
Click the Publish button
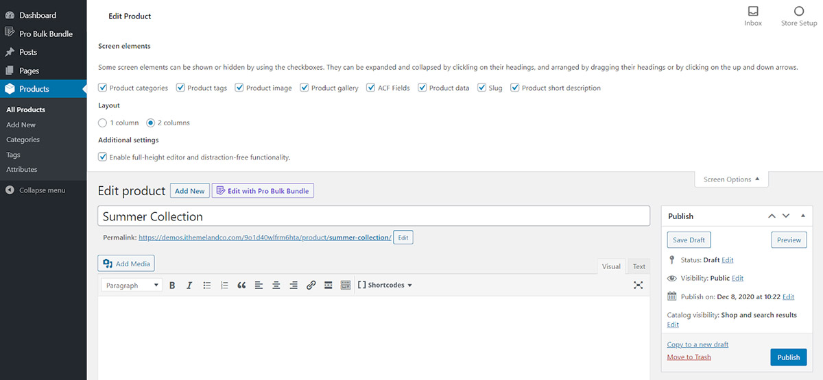pyautogui.click(x=788, y=357)
